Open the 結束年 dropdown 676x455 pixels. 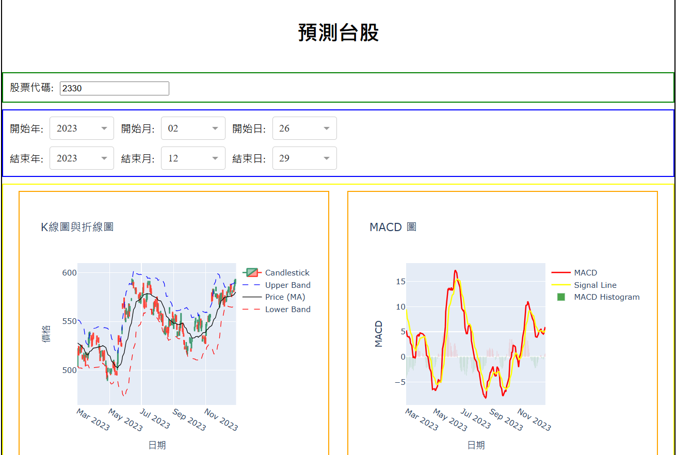[x=82, y=158]
